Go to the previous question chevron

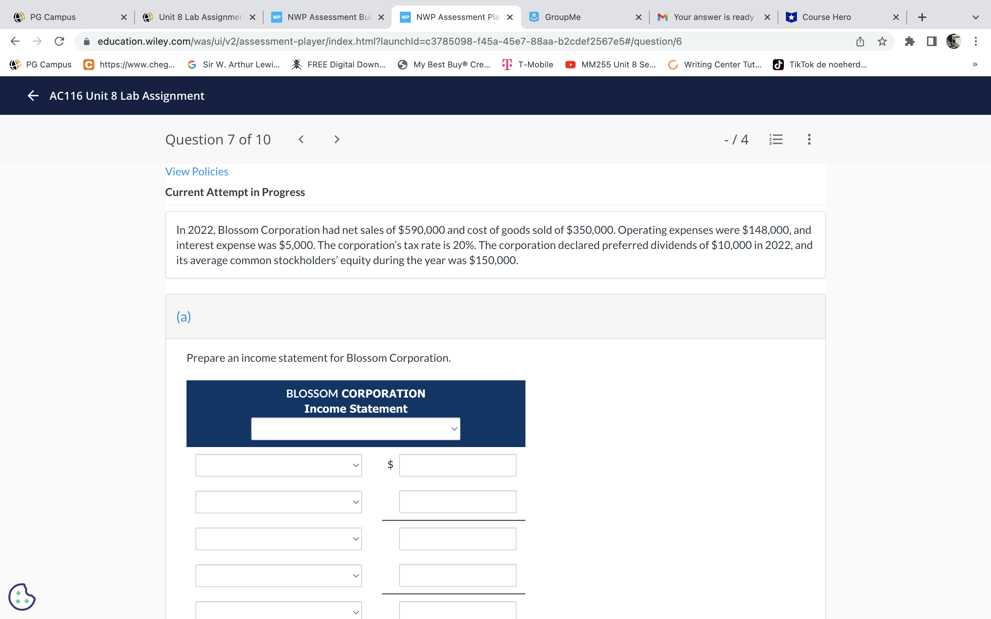pos(301,140)
